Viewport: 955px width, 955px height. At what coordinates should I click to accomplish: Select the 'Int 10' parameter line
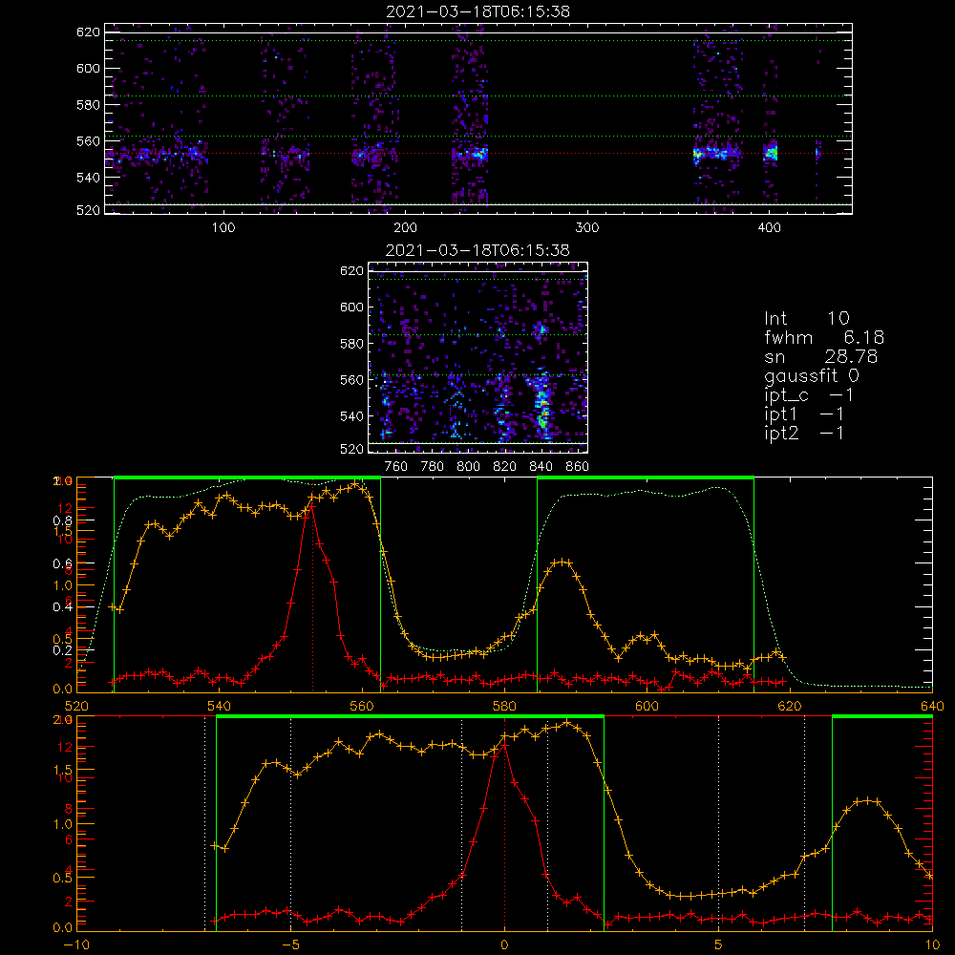807,318
